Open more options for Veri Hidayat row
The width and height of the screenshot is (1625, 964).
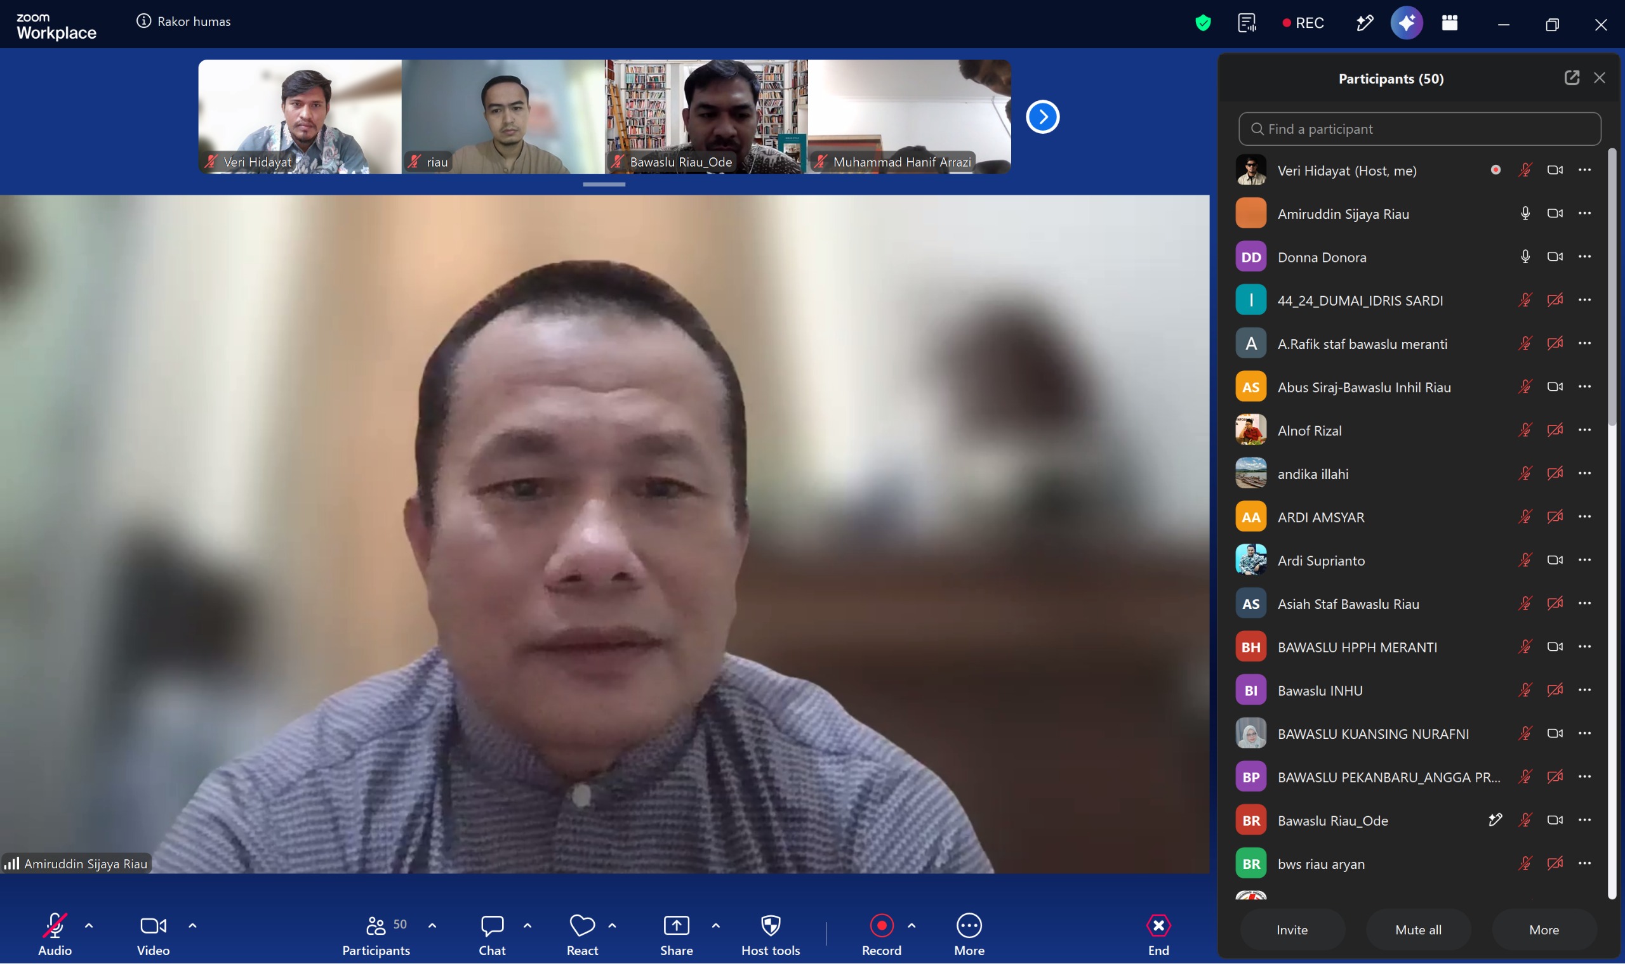[x=1585, y=170]
